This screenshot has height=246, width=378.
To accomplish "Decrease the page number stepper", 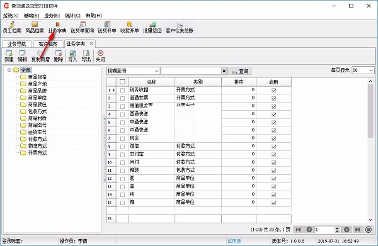I will [x=337, y=231].
